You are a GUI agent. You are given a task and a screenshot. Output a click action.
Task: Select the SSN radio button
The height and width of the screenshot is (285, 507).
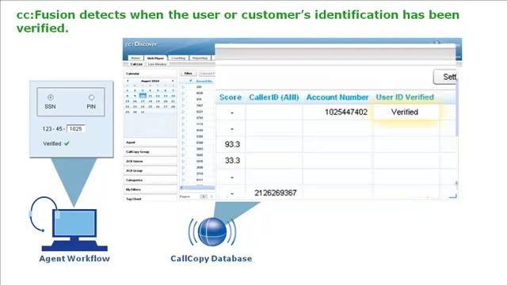pos(51,97)
